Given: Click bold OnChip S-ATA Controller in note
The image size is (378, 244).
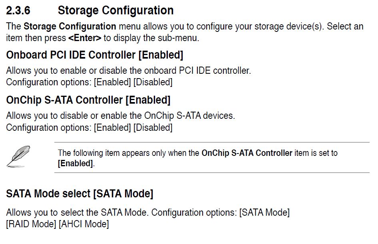Looking at the screenshot, I should tap(247, 153).
